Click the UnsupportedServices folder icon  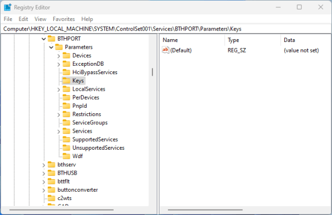pos(67,148)
